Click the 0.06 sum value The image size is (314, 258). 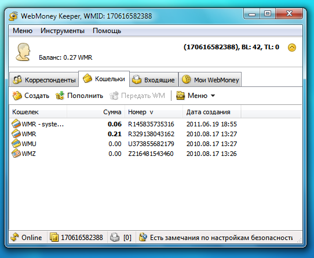[x=115, y=124]
